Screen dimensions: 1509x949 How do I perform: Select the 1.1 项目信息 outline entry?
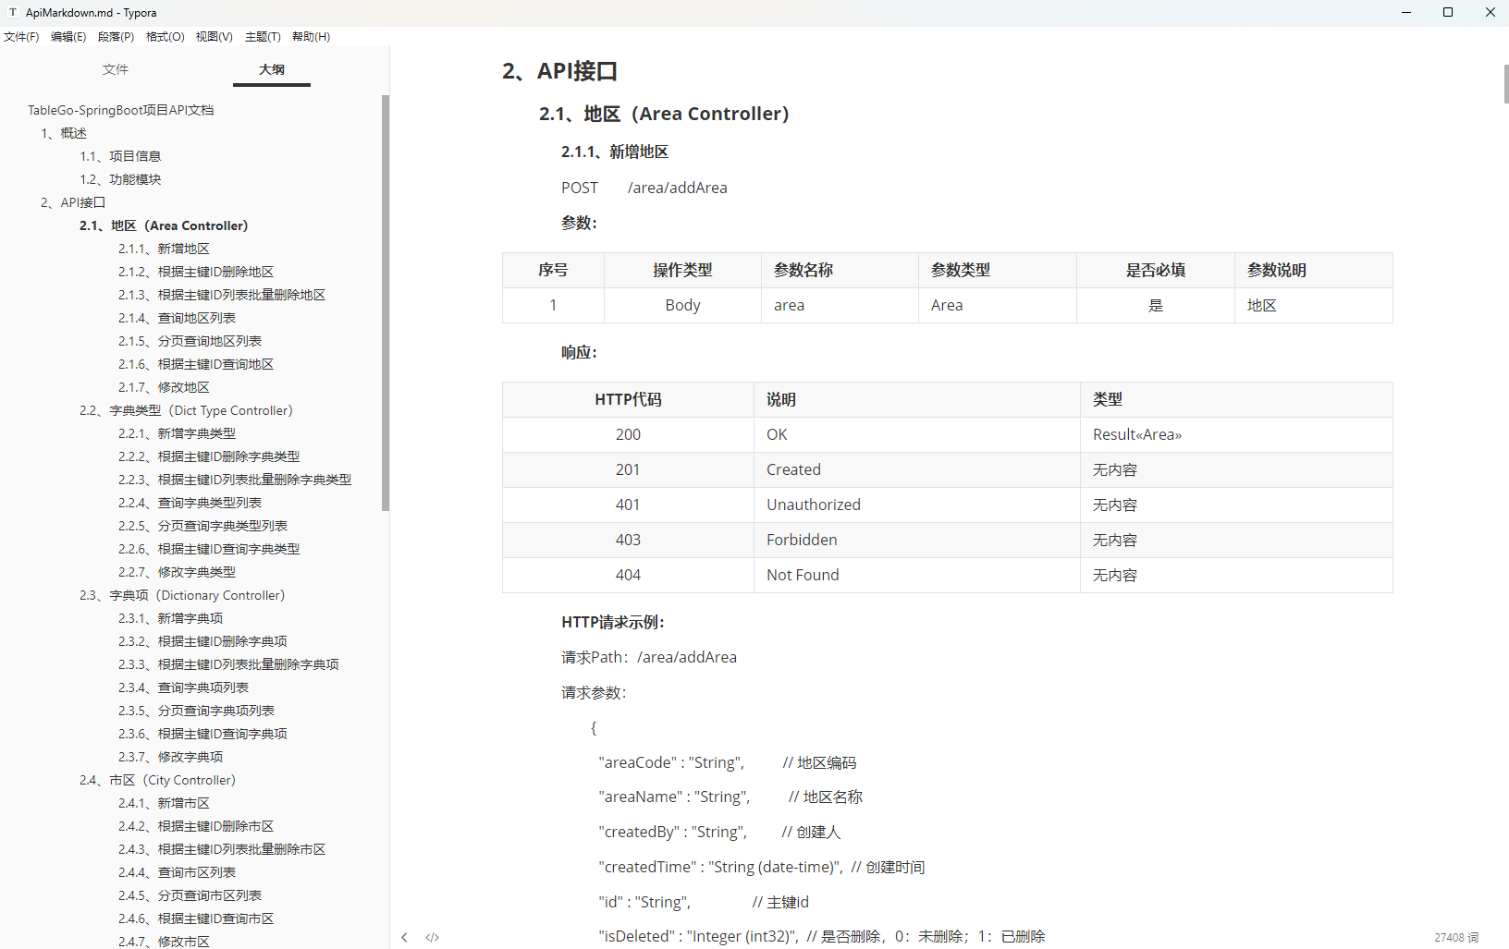point(120,156)
